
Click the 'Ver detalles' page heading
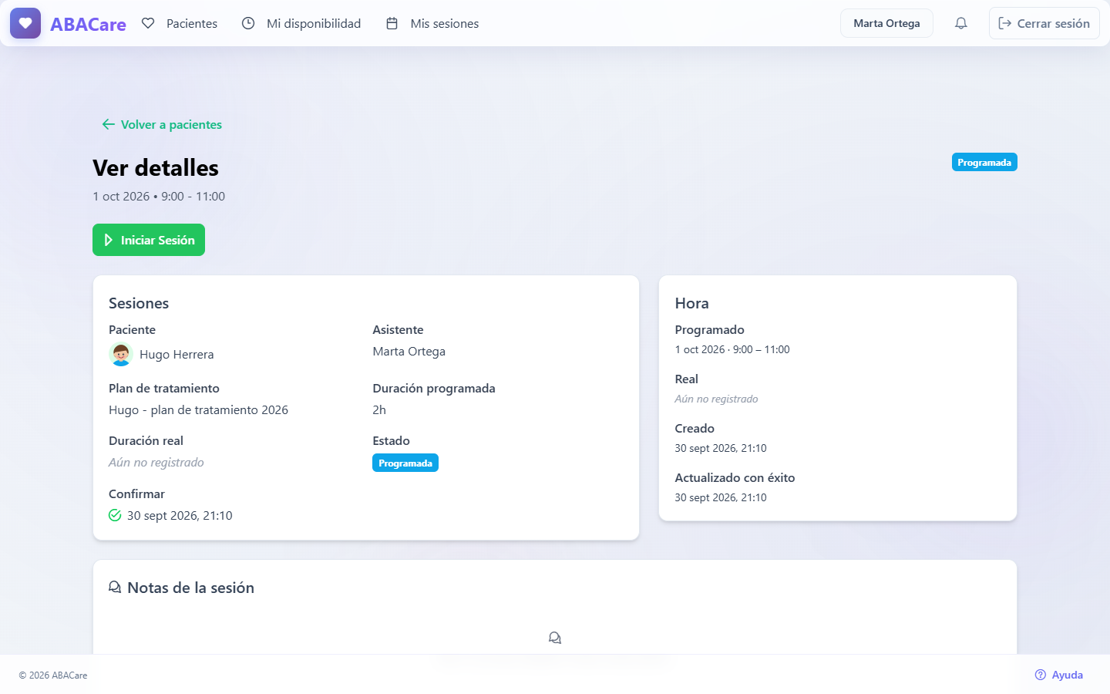156,168
